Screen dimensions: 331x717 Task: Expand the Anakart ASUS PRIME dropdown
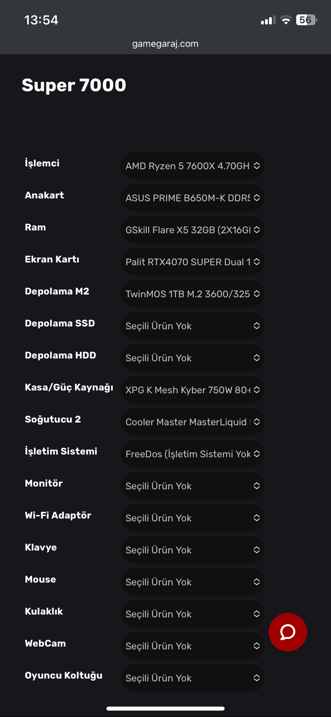(192, 198)
